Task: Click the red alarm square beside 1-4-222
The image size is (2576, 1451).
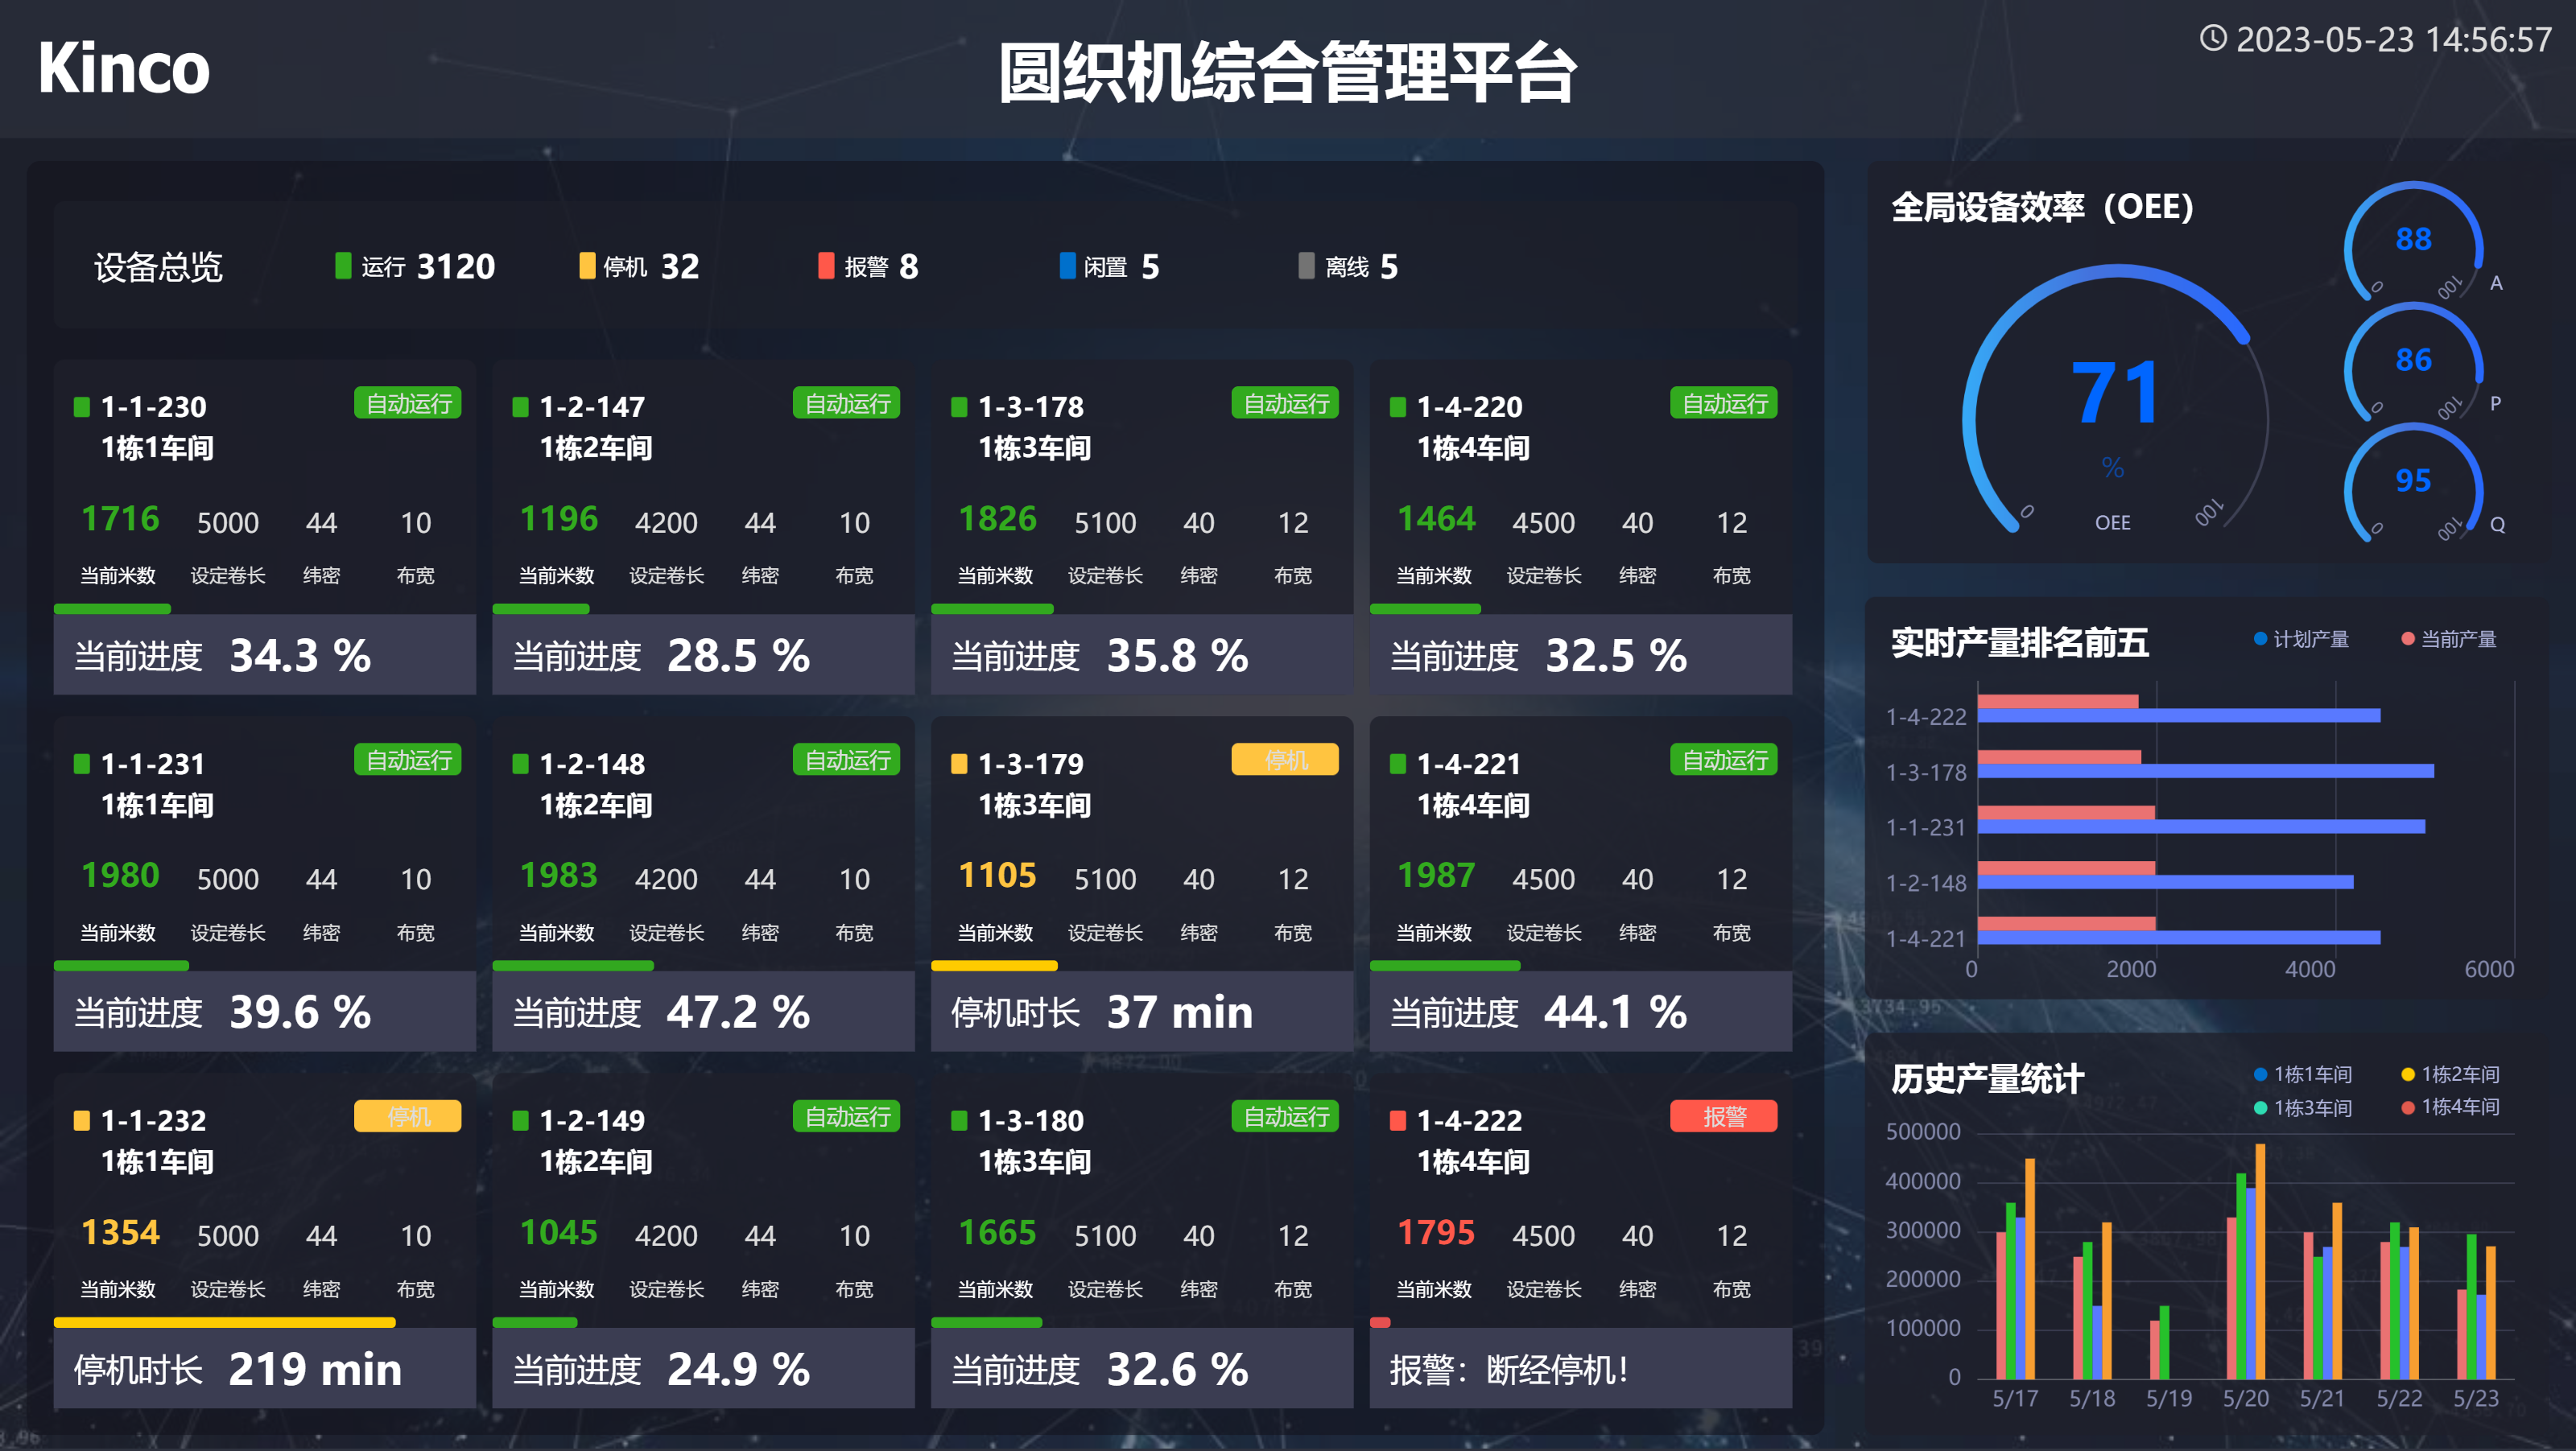Action: point(1398,1120)
